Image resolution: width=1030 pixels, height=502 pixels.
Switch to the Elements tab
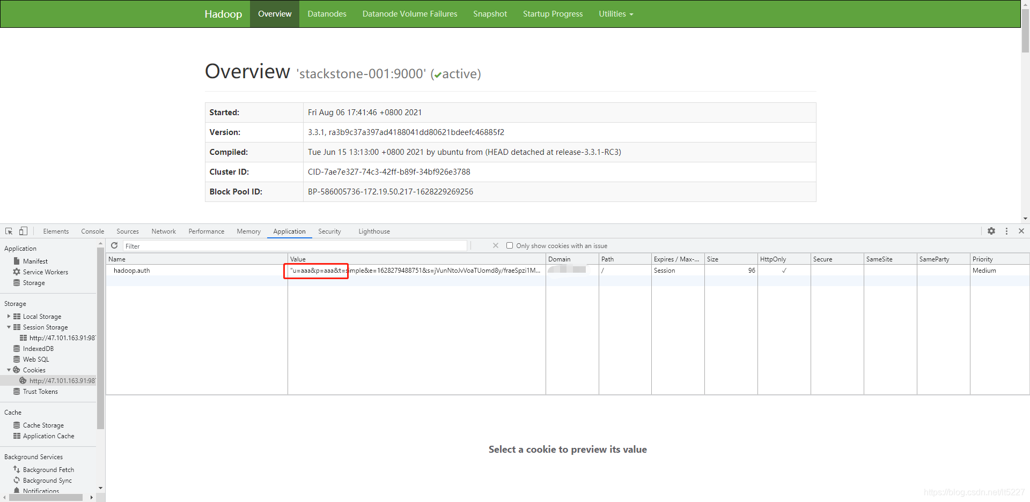pos(56,231)
